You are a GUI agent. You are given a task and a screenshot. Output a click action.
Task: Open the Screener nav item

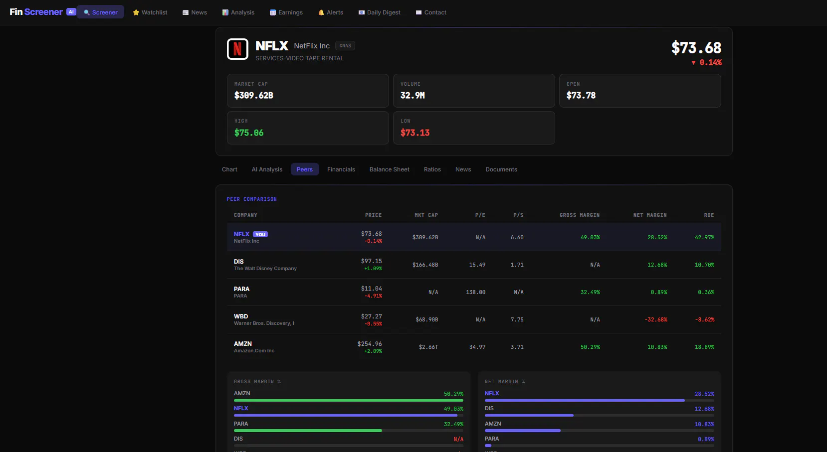tap(100, 12)
